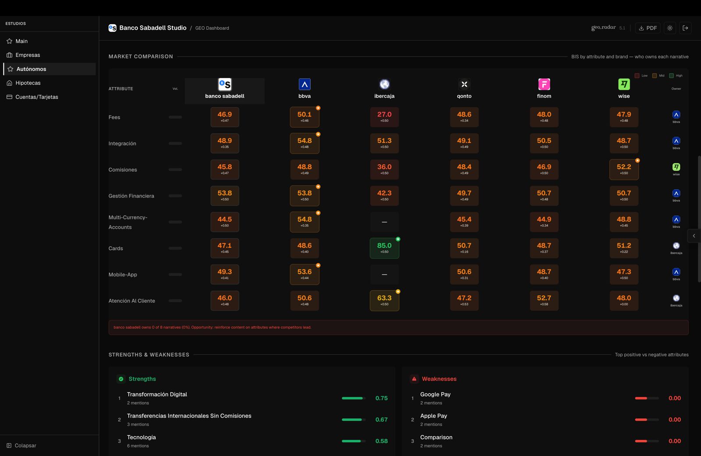Image resolution: width=701 pixels, height=456 pixels.
Task: Click the Wise green logo header
Action: click(624, 84)
